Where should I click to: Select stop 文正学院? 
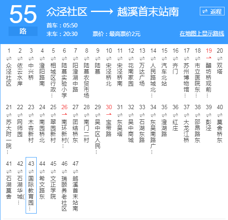(53, 187)
